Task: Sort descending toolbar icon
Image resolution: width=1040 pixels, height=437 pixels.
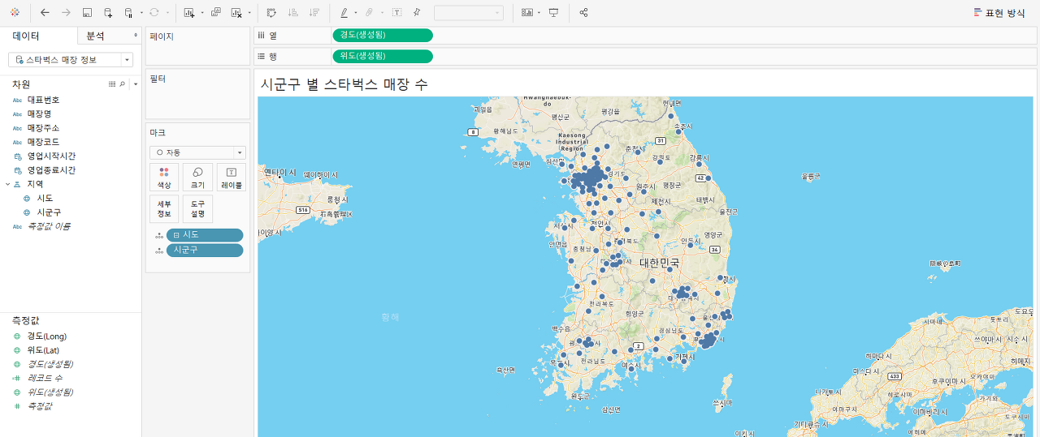Action: (x=314, y=13)
